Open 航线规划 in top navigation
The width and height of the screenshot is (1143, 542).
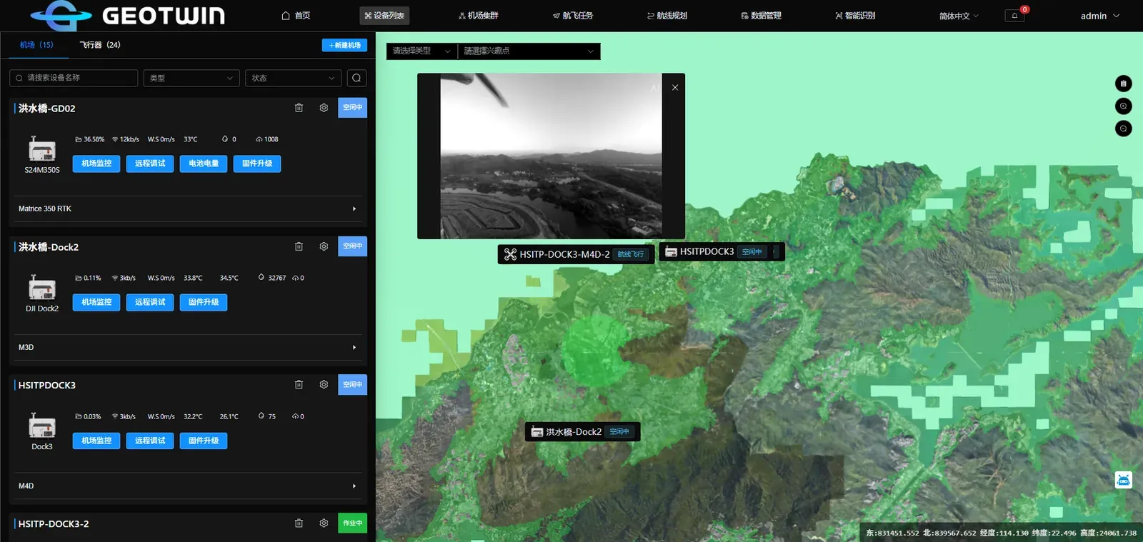click(x=667, y=16)
